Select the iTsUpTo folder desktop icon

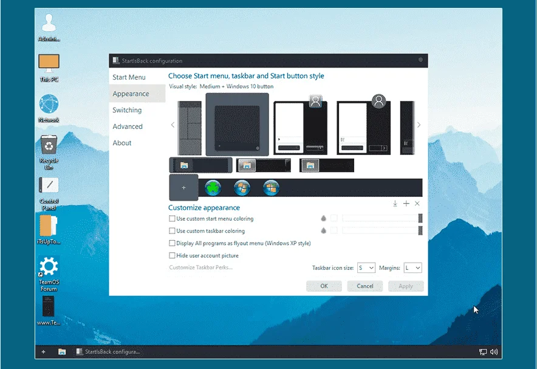tap(49, 229)
